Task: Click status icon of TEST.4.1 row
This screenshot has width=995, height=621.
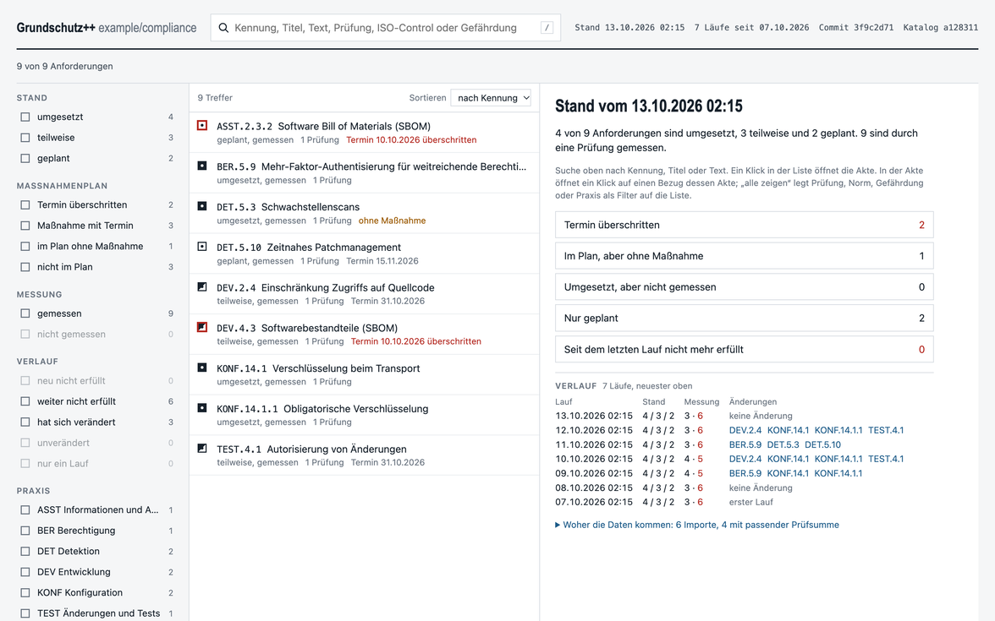Action: [201, 448]
